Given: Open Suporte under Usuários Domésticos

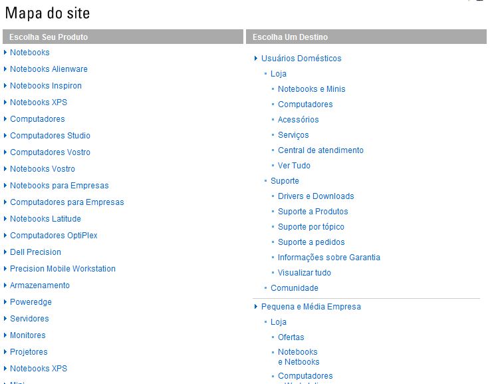Looking at the screenshot, I should [285, 181].
